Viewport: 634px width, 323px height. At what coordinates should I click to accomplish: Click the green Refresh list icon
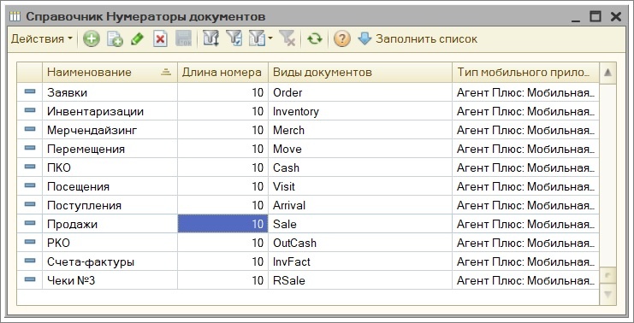click(315, 39)
